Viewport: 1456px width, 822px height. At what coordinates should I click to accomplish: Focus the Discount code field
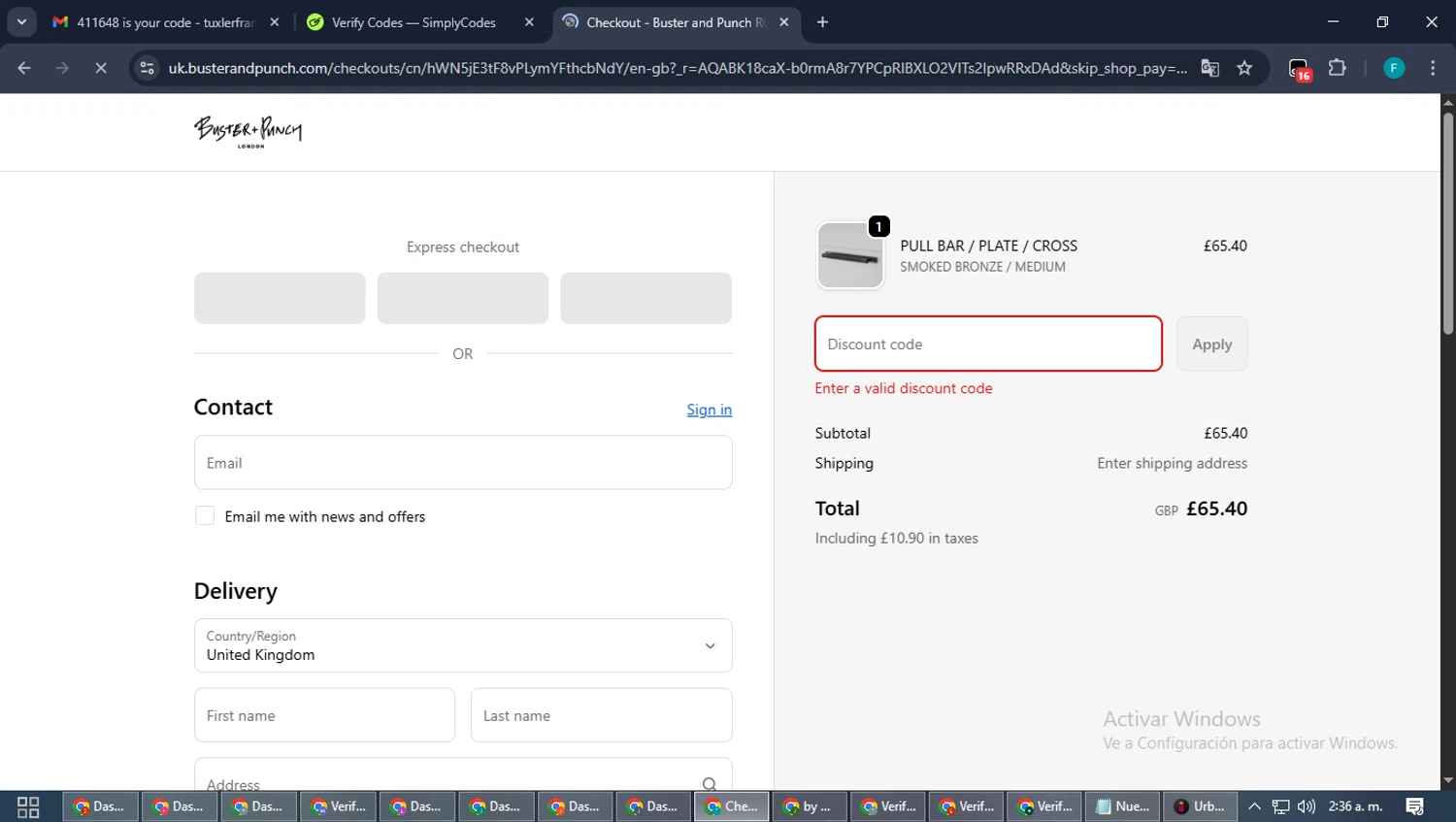point(988,344)
